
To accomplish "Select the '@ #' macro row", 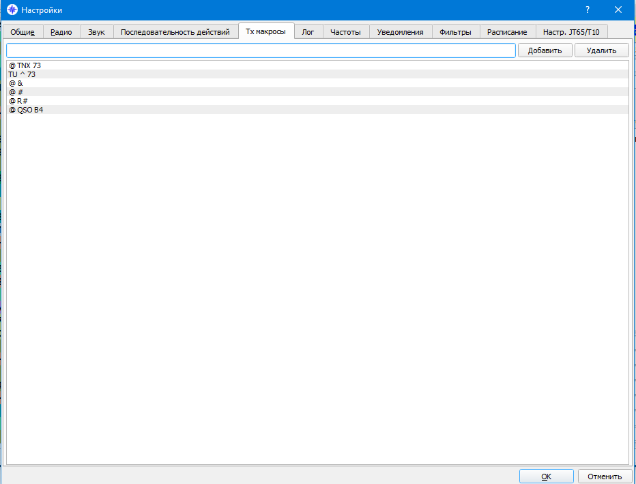I will point(317,92).
